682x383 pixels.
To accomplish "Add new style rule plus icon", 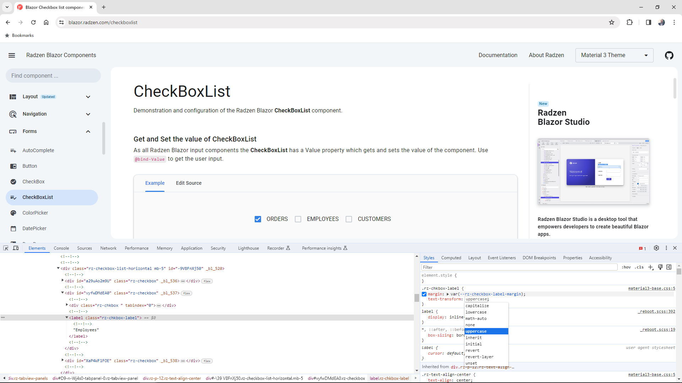I will 651,267.
